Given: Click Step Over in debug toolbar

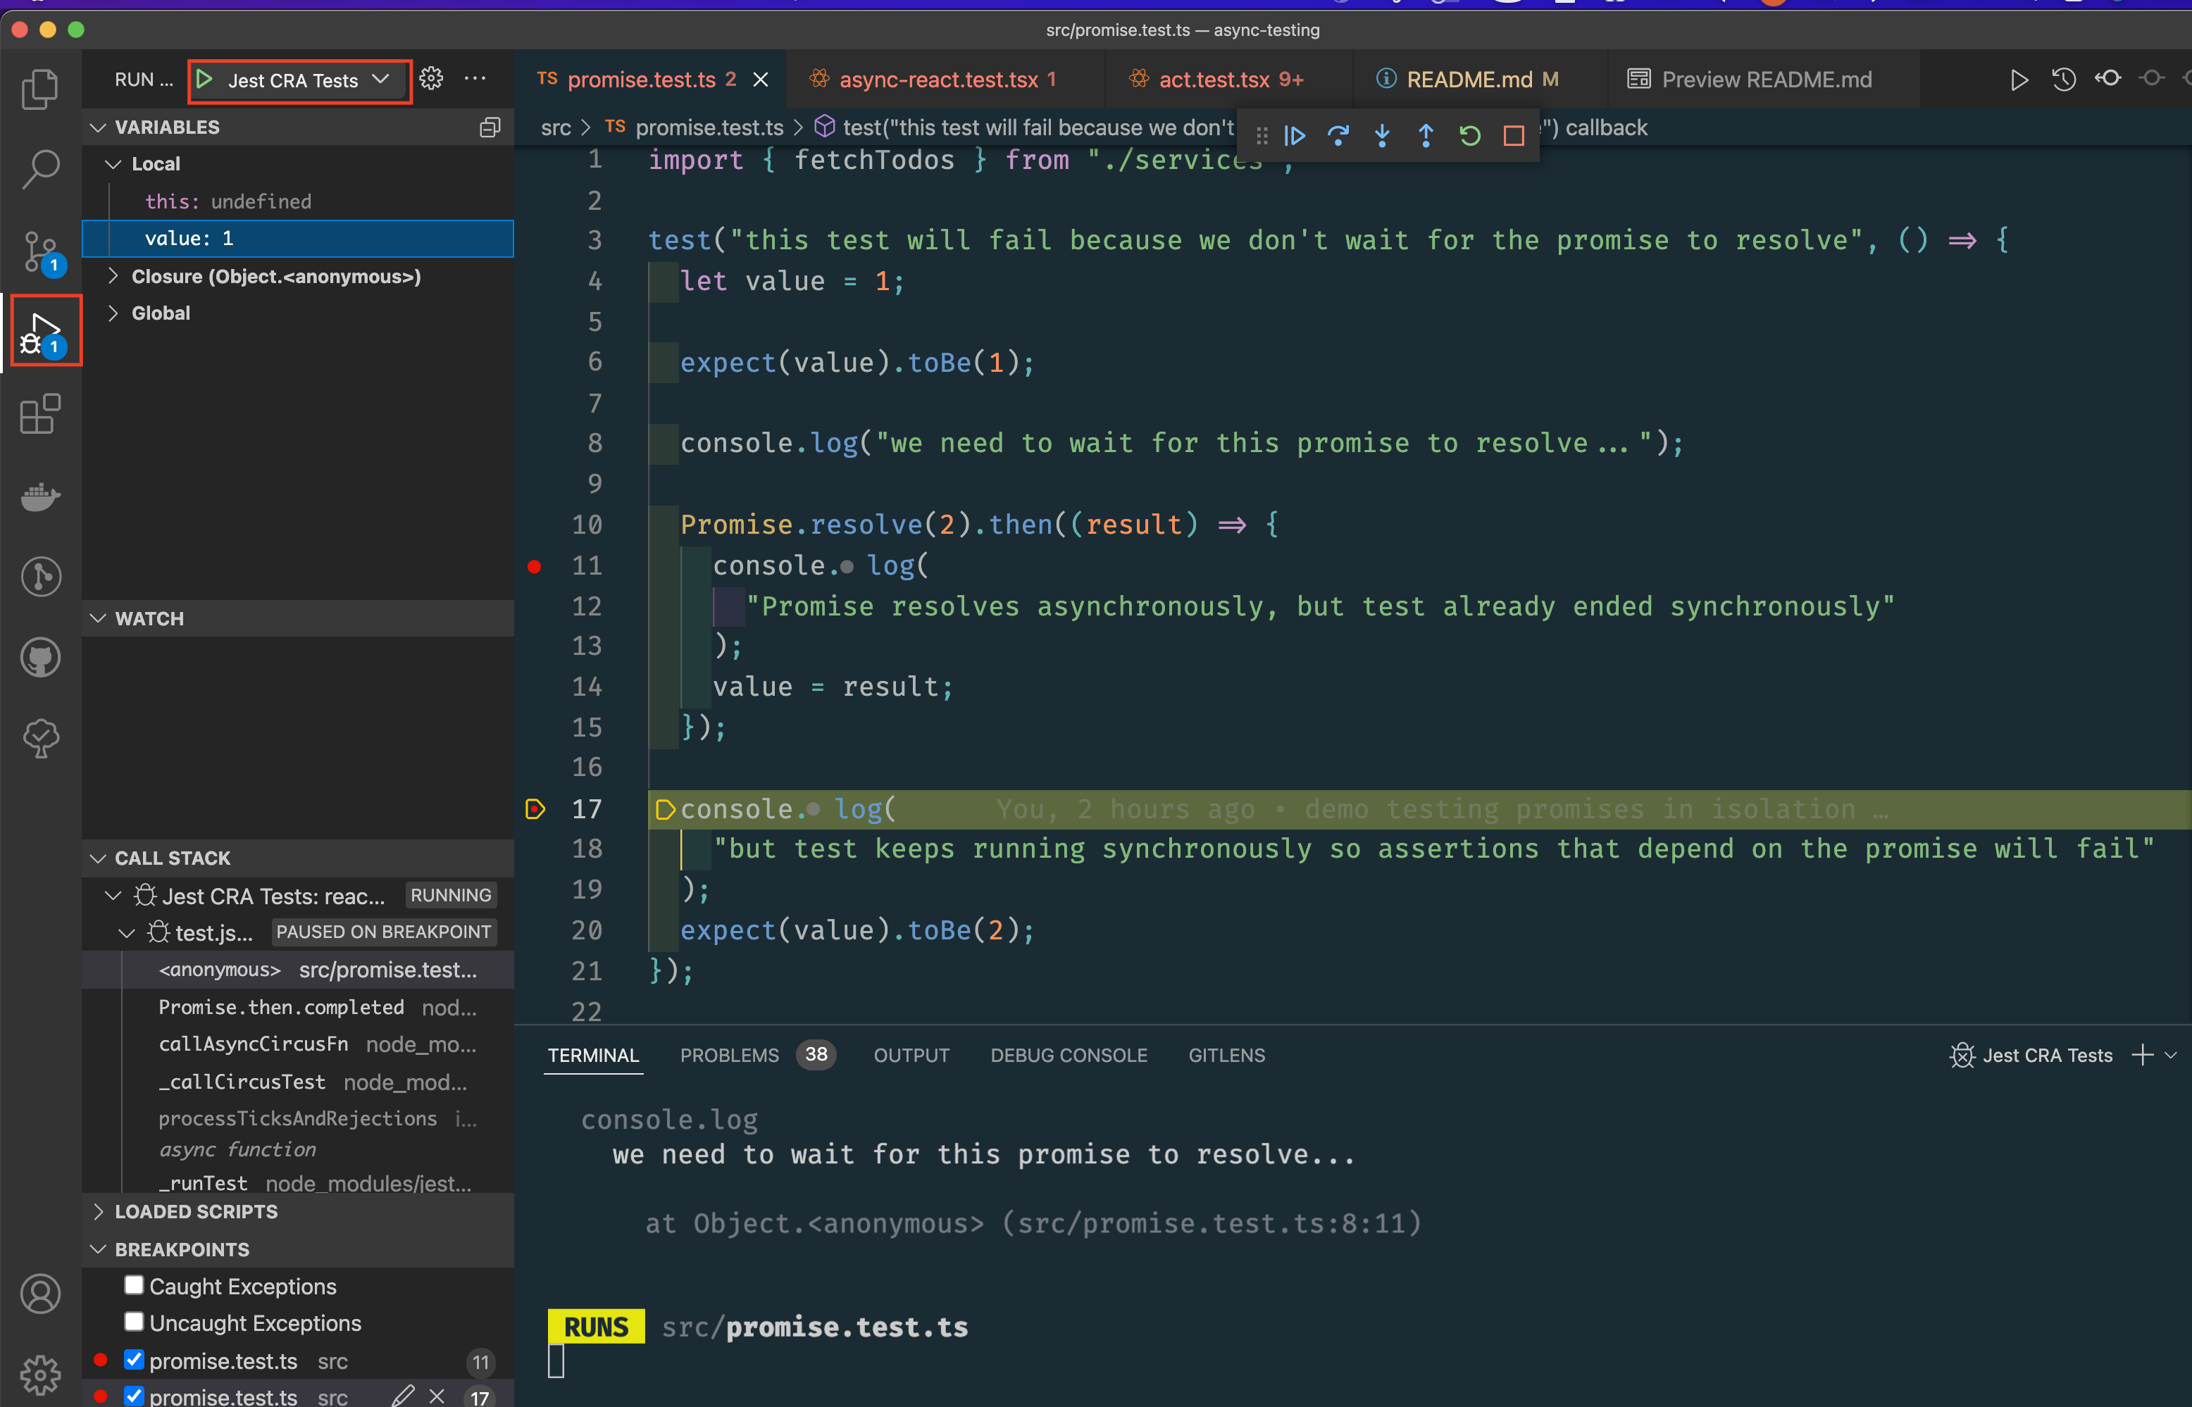Looking at the screenshot, I should [1338, 136].
